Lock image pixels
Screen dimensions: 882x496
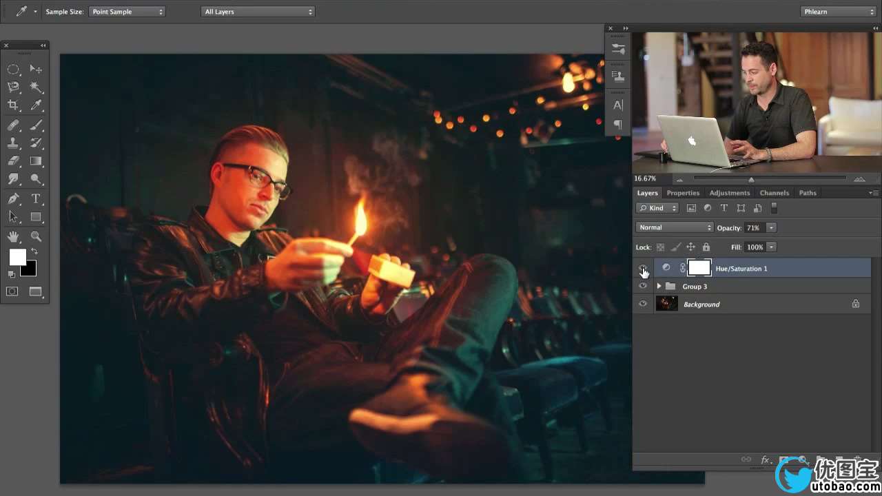click(676, 247)
